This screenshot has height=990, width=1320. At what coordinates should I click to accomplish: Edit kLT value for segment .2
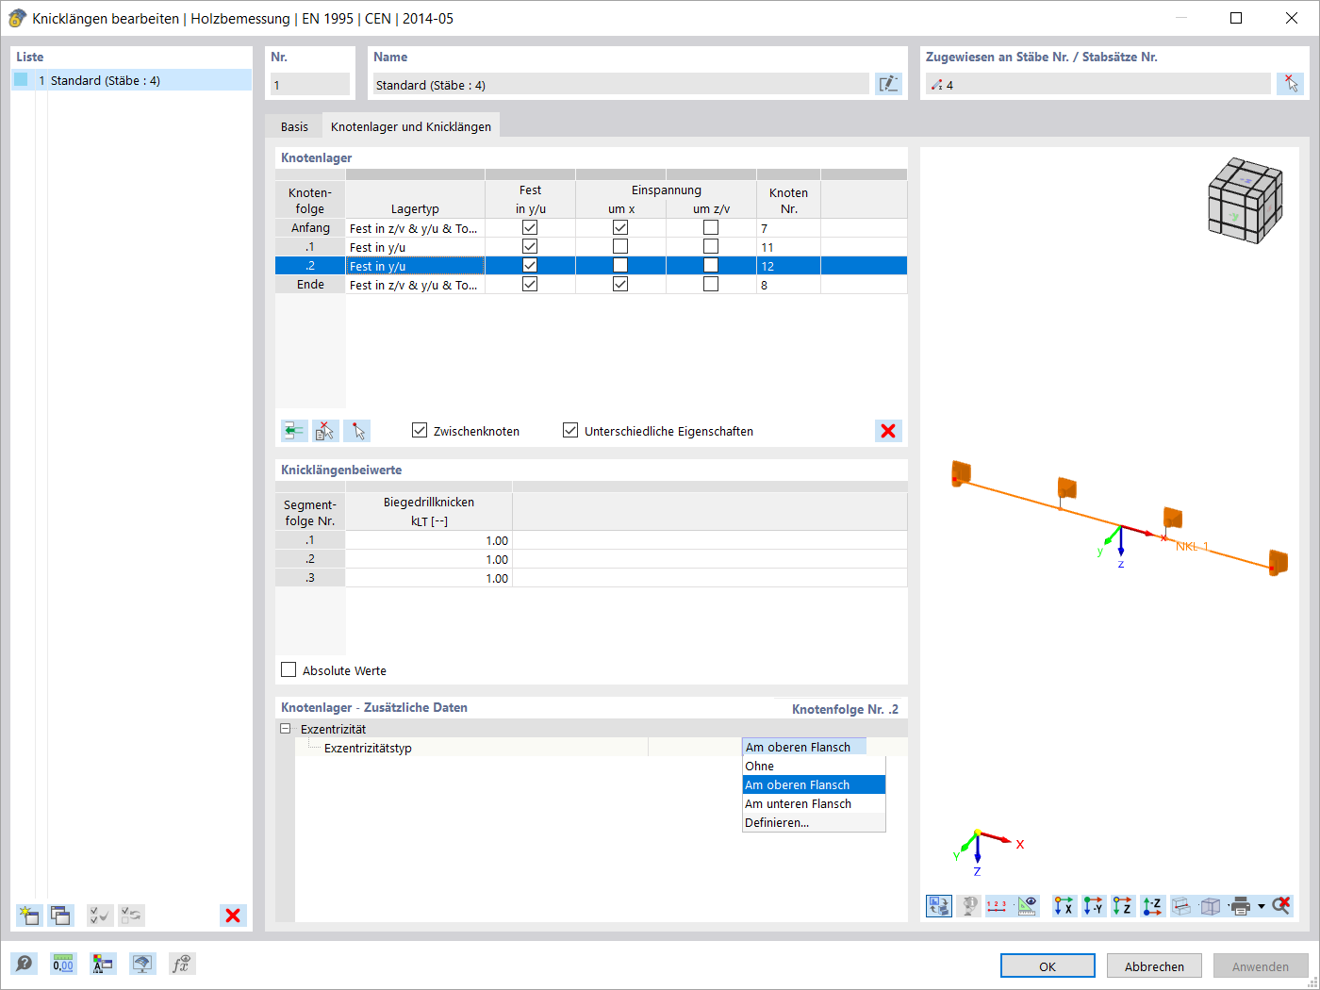(x=429, y=559)
